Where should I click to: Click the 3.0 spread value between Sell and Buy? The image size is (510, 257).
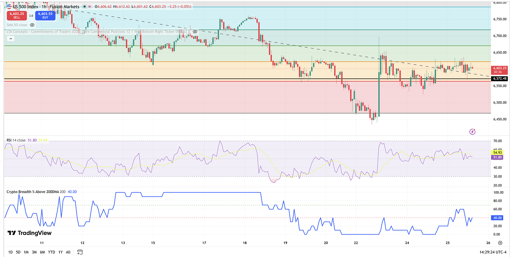tap(30, 15)
